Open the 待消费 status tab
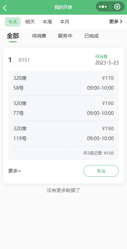The width and height of the screenshot is (127, 249). click(x=39, y=36)
